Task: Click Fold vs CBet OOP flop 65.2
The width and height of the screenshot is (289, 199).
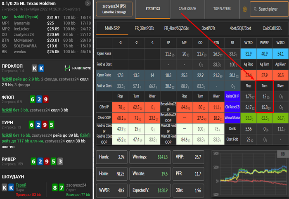Action: coord(120,140)
